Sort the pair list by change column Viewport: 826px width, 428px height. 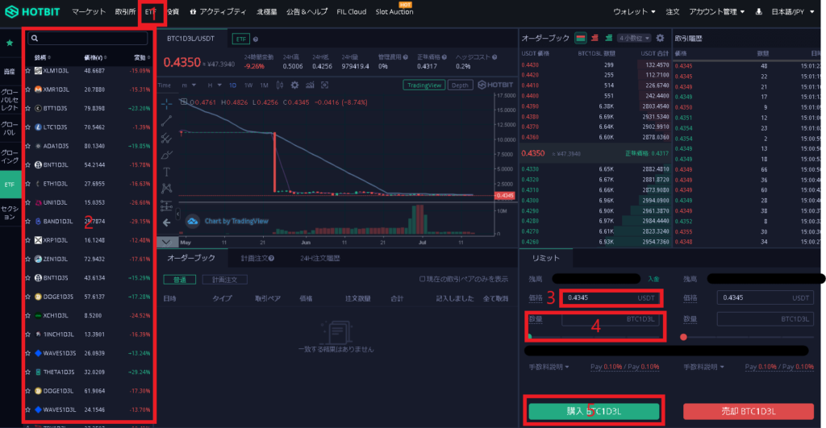point(141,57)
